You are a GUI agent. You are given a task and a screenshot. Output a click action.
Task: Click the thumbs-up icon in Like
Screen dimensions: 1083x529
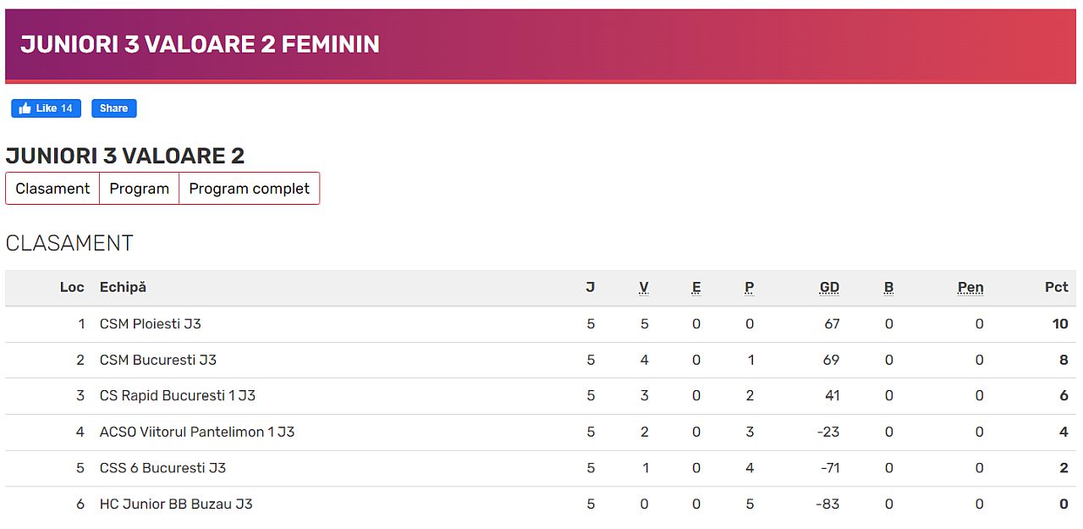(x=25, y=108)
